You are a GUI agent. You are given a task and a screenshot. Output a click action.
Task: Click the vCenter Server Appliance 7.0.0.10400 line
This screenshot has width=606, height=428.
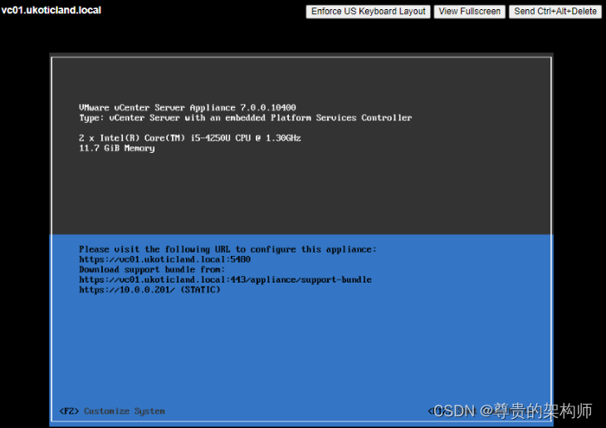[x=188, y=107]
